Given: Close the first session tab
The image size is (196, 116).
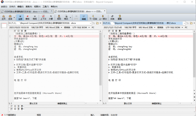Looking at the screenshot, I should pyautogui.click(x=52, y=11).
